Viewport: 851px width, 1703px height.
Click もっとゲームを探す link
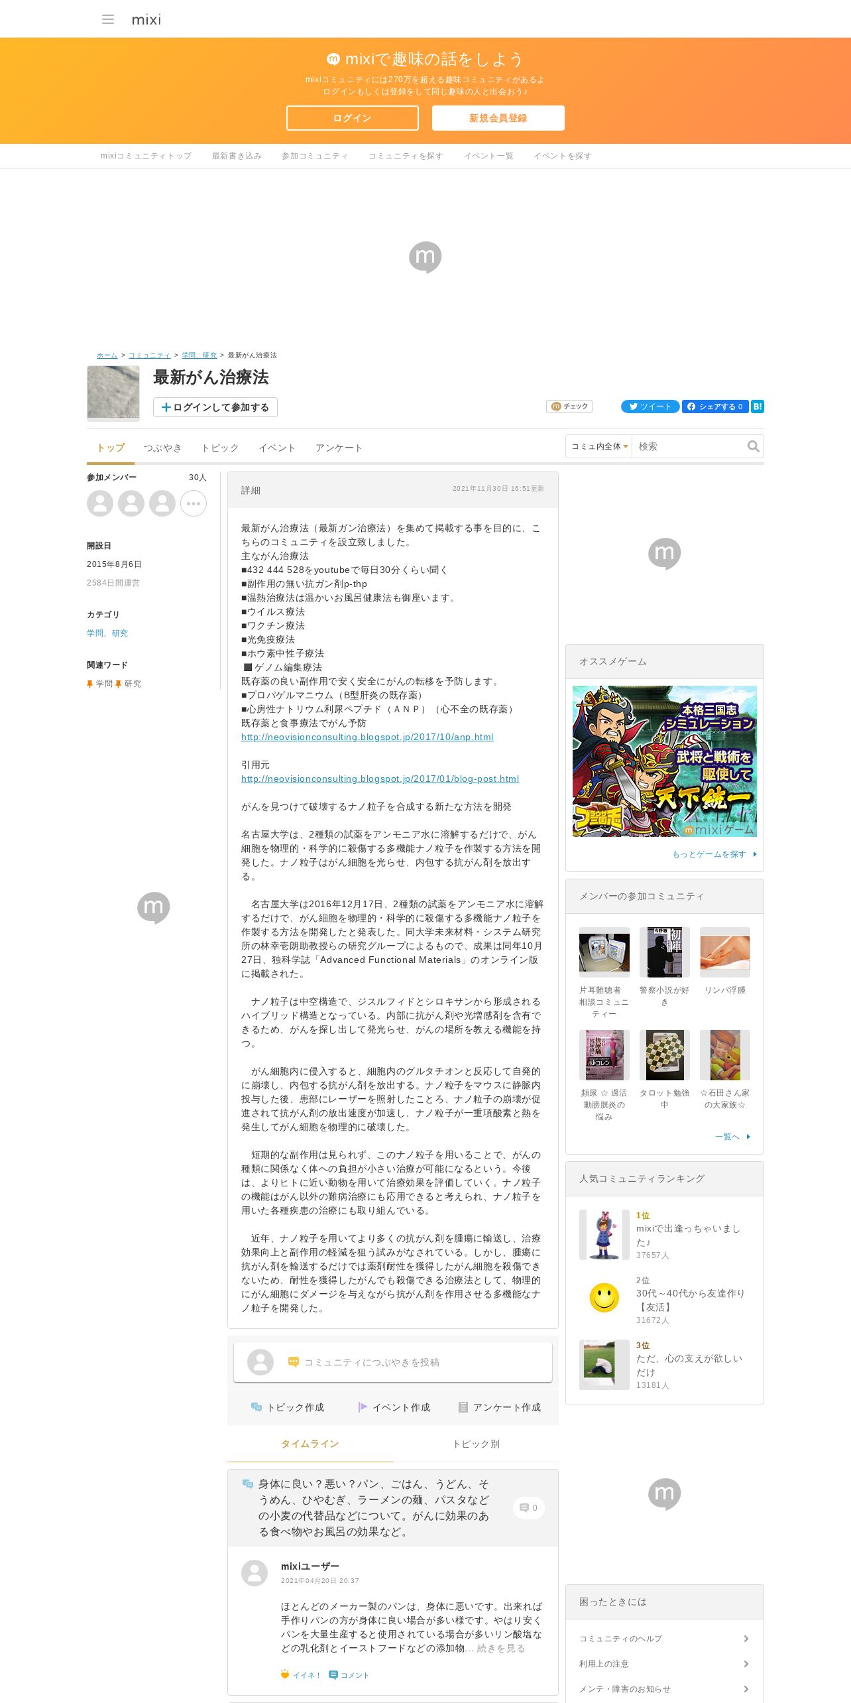(714, 854)
